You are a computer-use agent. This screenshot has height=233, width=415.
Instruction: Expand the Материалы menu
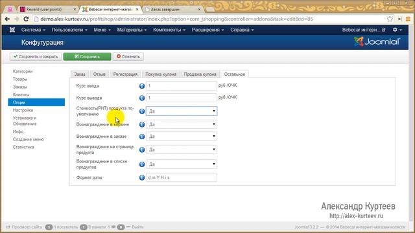pos(132,30)
